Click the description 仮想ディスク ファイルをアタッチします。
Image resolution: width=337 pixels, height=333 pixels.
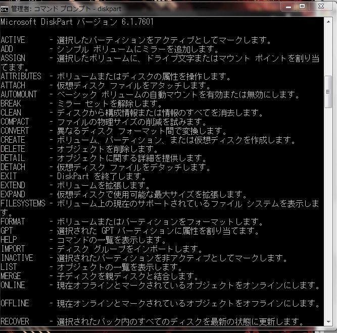coord(133,85)
